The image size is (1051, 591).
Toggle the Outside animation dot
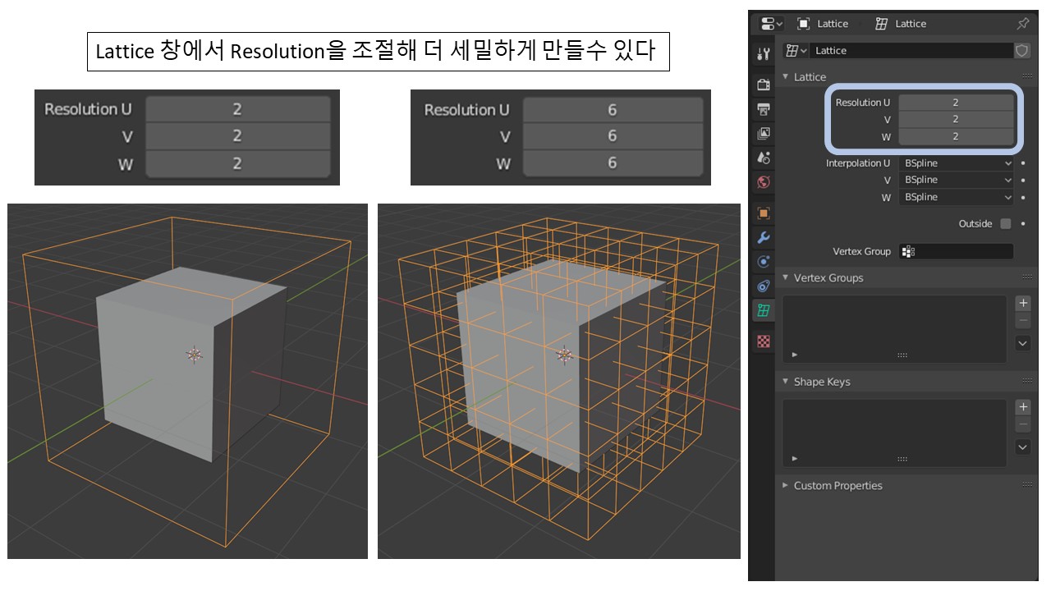tap(1023, 223)
